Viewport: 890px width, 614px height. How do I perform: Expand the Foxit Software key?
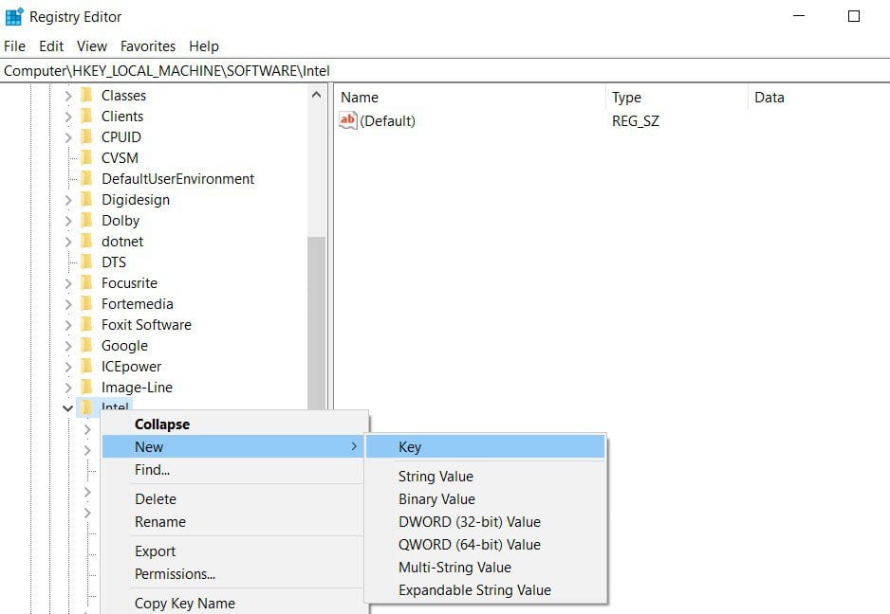click(x=68, y=325)
